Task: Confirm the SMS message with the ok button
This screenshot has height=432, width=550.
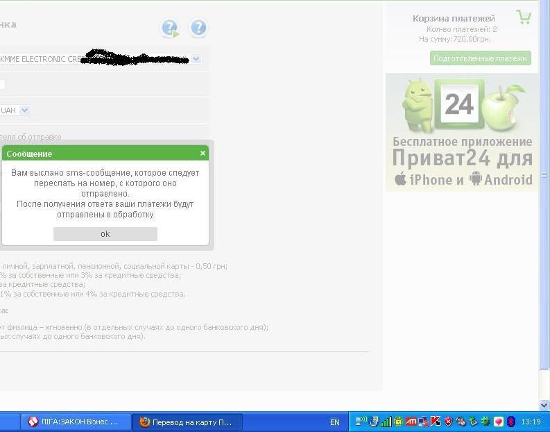Action: [x=105, y=234]
